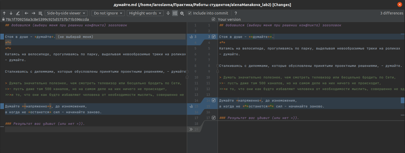Open diff viewer settings via the gear icon
Viewport: 405px width, 153px height.
(x=182, y=13)
